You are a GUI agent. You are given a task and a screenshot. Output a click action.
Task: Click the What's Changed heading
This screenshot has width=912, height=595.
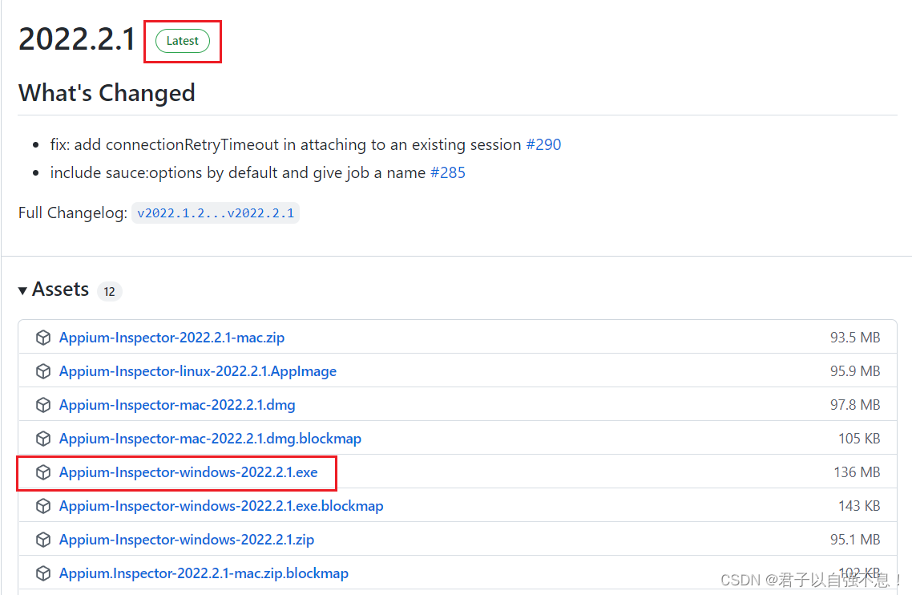click(107, 93)
